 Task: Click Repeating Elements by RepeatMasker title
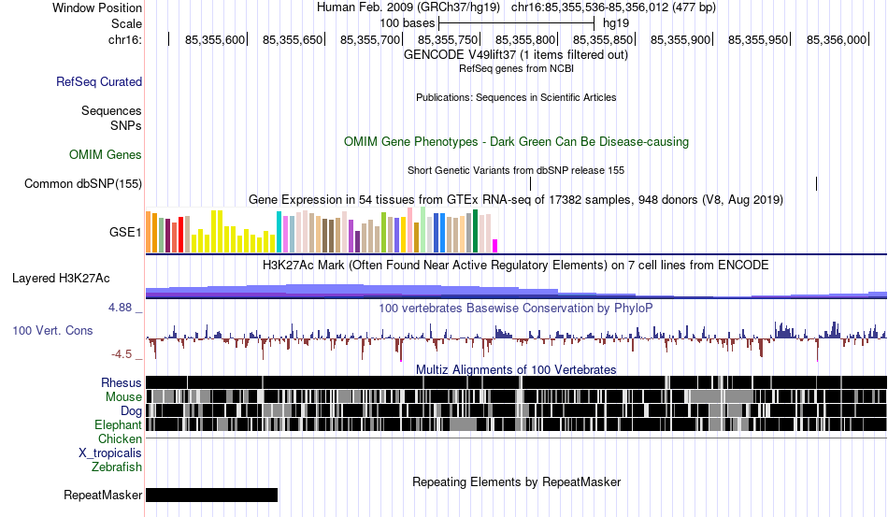[x=516, y=481]
